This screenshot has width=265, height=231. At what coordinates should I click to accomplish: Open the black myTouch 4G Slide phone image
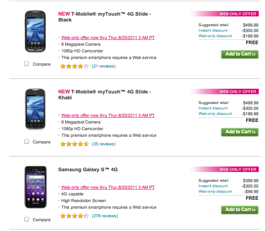pos(35,31)
